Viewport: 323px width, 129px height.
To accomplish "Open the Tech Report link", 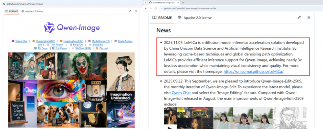I will (x=57, y=45).
